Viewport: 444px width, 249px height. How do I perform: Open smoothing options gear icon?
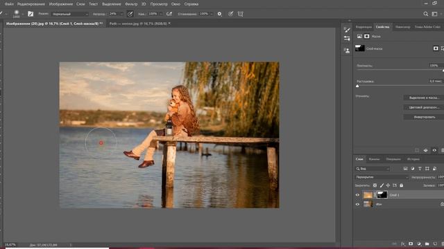point(219,14)
